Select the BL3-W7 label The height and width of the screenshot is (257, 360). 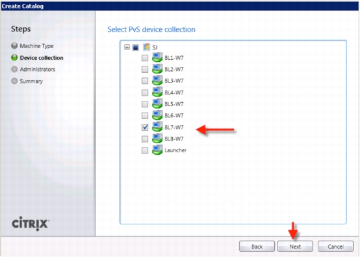coord(174,81)
